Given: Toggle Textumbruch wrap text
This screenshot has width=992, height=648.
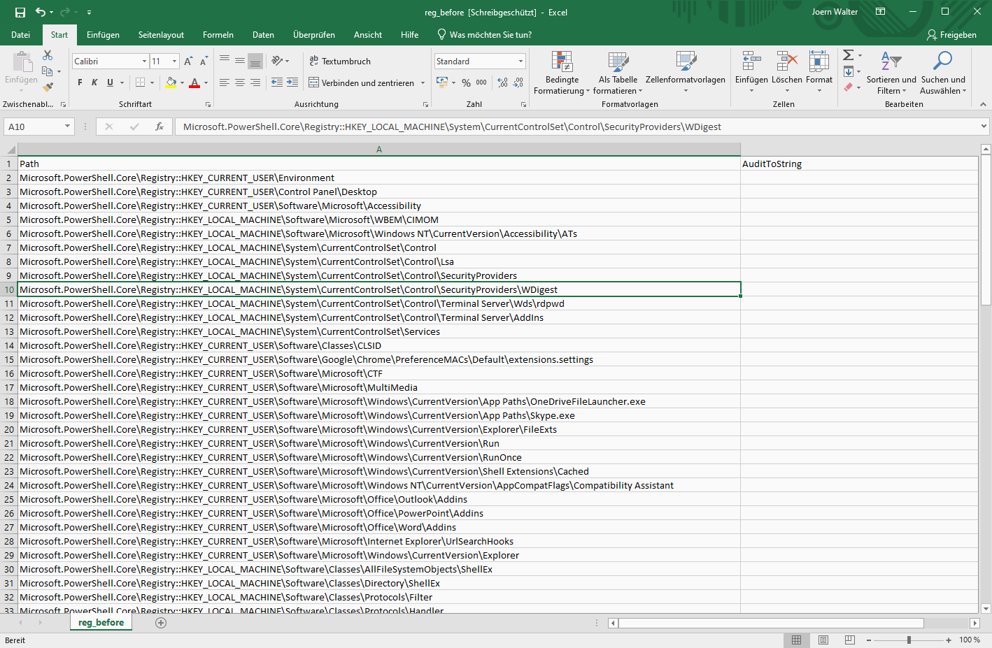Looking at the screenshot, I should (340, 62).
